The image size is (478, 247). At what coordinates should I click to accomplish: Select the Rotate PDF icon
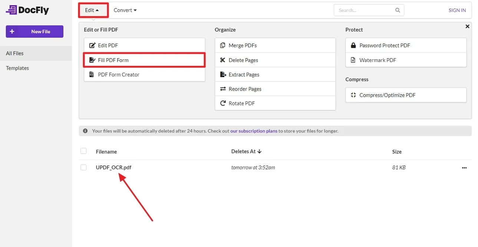(222, 103)
